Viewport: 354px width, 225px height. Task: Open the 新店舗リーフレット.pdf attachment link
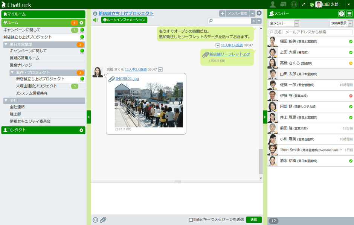(x=229, y=54)
